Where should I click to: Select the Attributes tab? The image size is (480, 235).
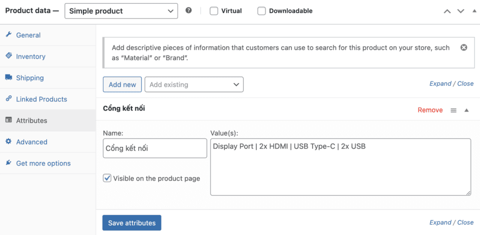(x=48, y=120)
